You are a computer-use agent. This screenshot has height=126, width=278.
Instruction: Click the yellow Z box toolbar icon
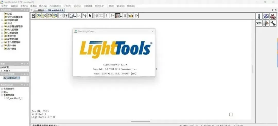(x=131, y=16)
